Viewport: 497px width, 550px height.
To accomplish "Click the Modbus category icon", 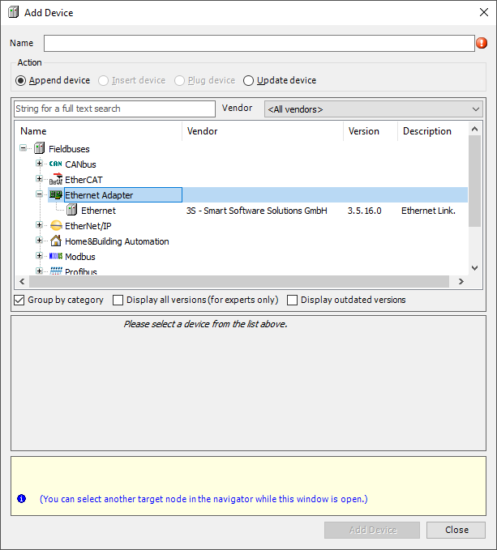I will pyautogui.click(x=55, y=257).
